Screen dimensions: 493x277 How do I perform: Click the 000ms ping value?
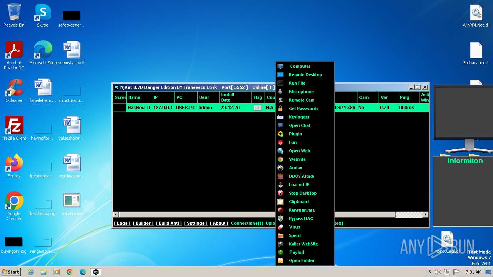[x=407, y=108]
